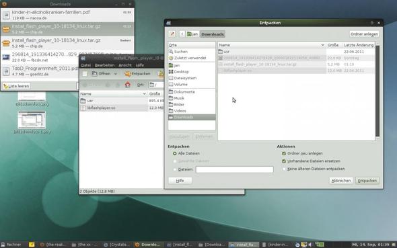Screen dimensions: 397x248
Task: Select Alle Dateien radio button
Action: 175,153
